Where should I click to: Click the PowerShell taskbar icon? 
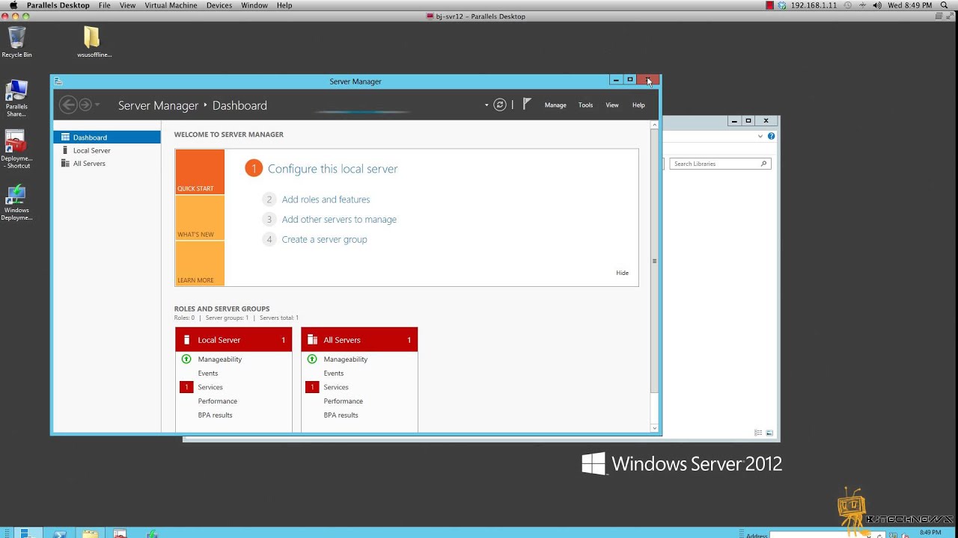pyautogui.click(x=60, y=534)
